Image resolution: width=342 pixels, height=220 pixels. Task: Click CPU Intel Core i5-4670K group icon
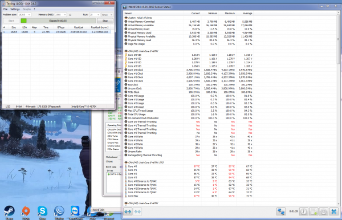click(126, 51)
